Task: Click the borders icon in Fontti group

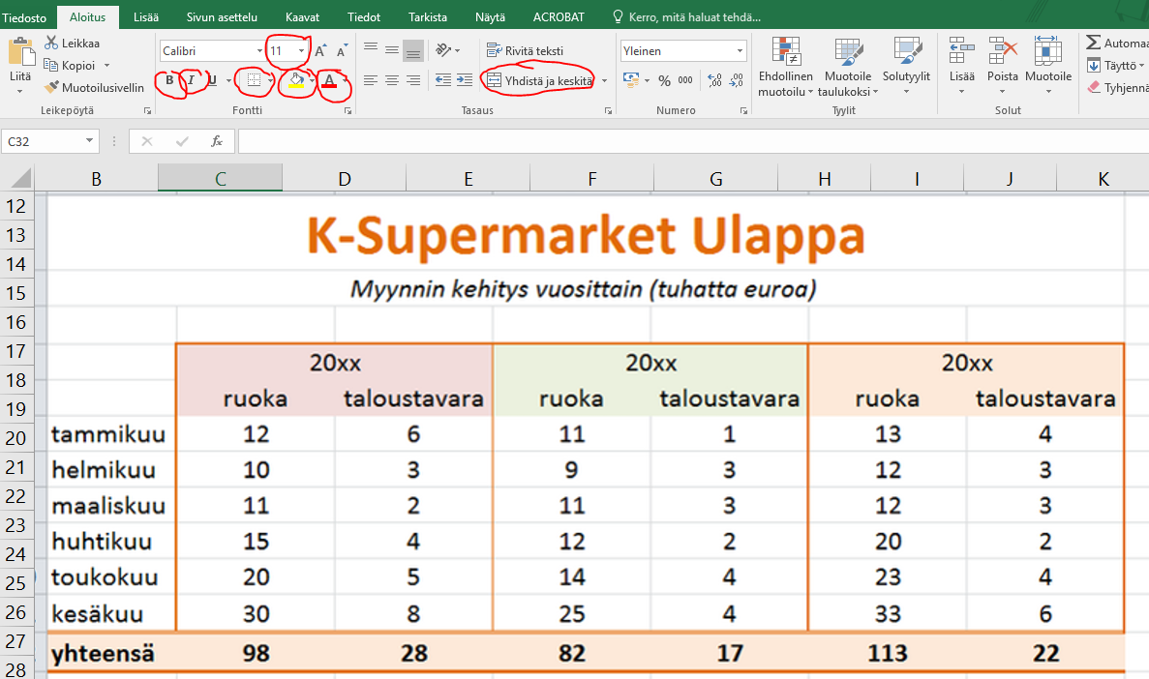Action: coord(254,80)
